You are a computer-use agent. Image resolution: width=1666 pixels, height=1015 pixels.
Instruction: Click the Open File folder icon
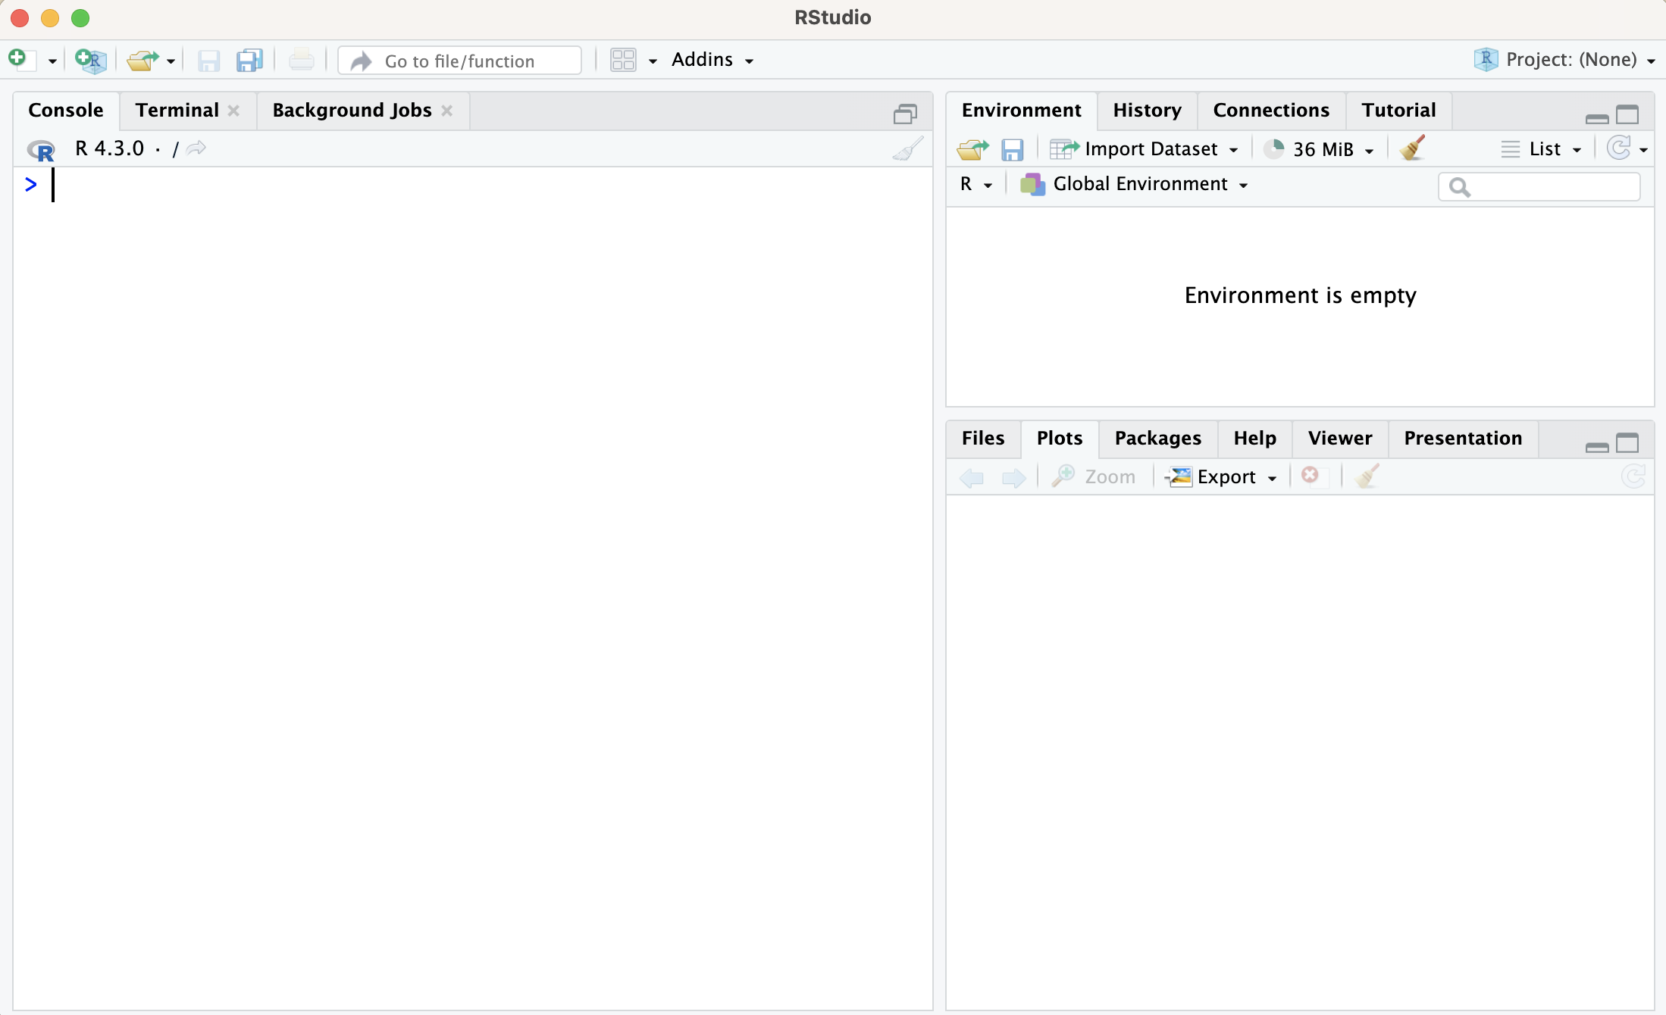point(142,60)
